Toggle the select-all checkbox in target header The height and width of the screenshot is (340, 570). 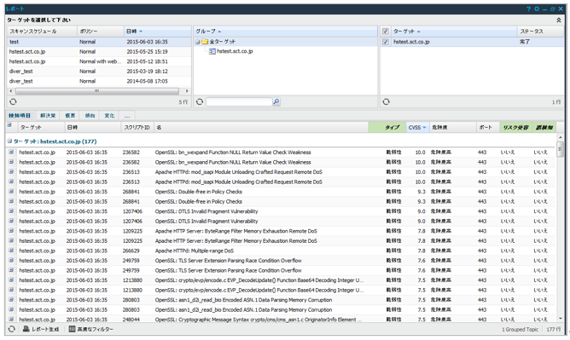pyautogui.click(x=386, y=32)
